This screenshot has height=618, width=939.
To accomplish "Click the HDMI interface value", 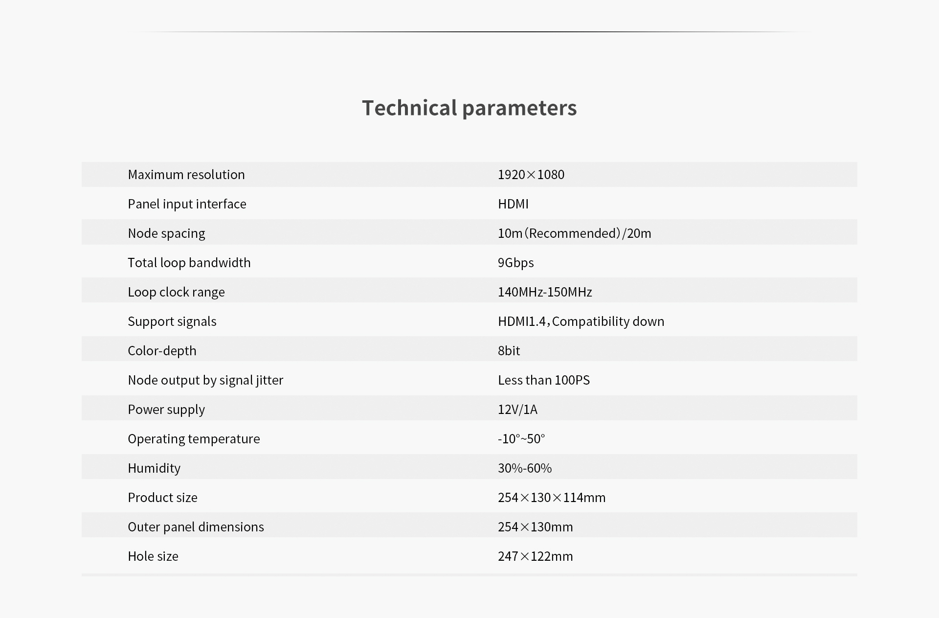I will (x=513, y=204).
